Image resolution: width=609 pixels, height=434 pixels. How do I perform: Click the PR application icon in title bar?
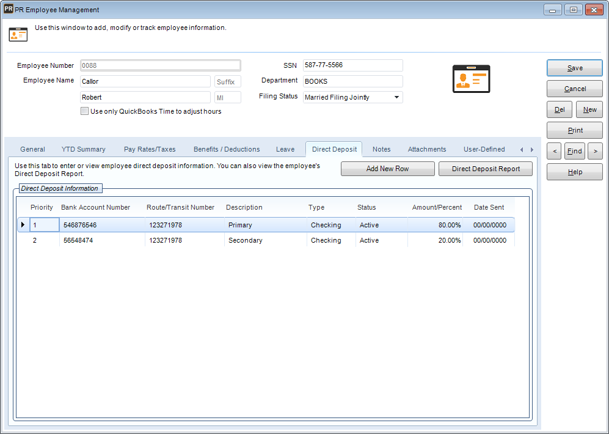[x=9, y=9]
